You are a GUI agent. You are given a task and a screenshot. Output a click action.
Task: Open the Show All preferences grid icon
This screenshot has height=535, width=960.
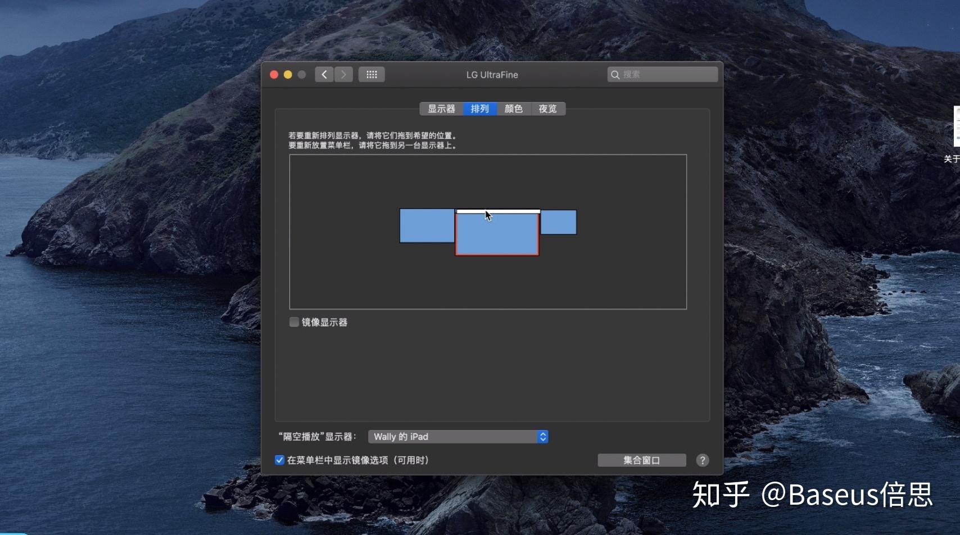click(371, 74)
